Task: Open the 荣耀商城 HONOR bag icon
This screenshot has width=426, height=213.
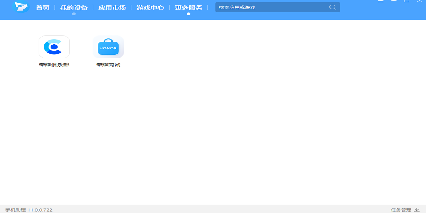Action: pos(108,47)
